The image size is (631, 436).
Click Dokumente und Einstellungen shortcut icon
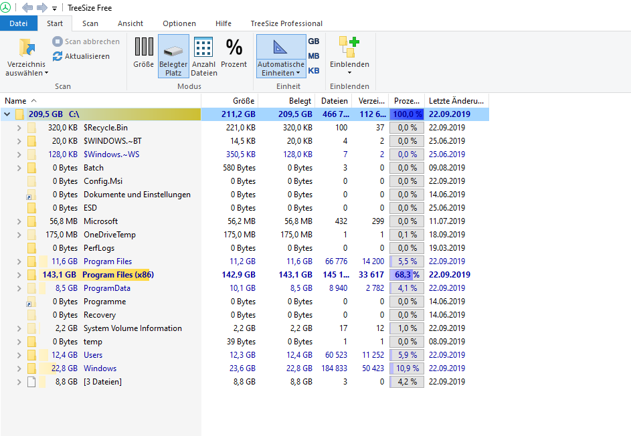(31, 195)
